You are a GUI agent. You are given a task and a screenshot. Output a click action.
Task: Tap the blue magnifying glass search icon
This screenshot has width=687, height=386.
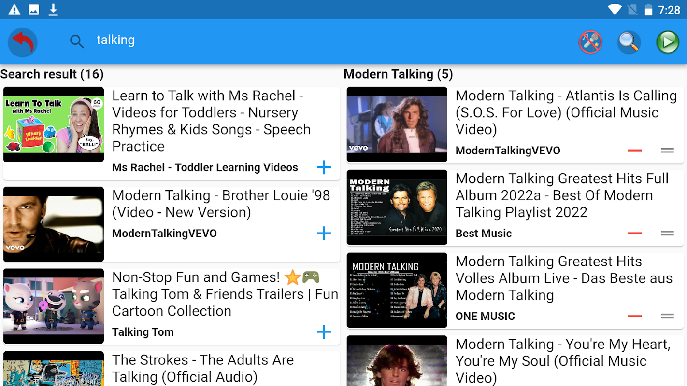click(629, 42)
